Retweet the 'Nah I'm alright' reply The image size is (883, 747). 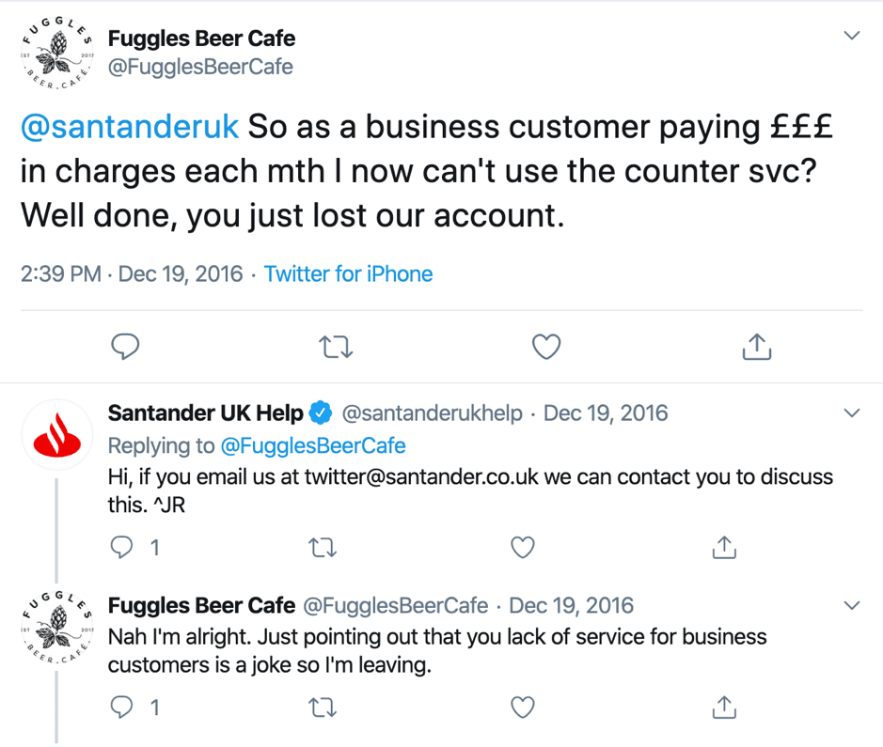(x=323, y=707)
